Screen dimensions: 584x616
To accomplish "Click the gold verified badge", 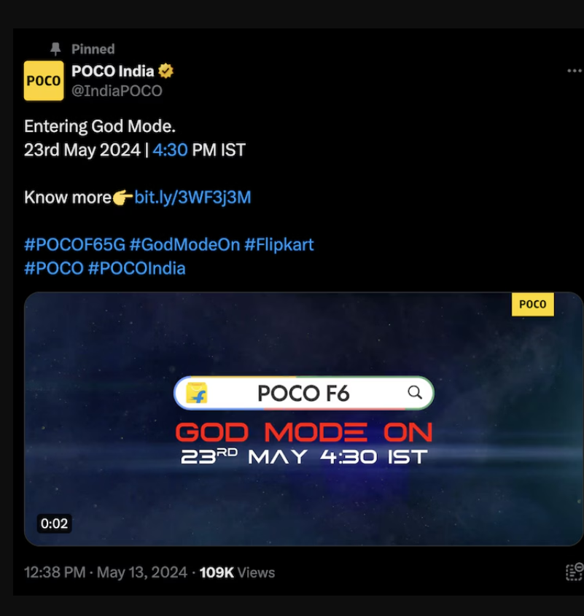I will pos(166,71).
